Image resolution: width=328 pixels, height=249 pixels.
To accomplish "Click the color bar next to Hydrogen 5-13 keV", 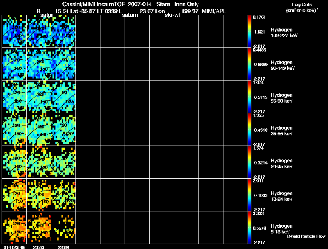I will click(x=249, y=227).
